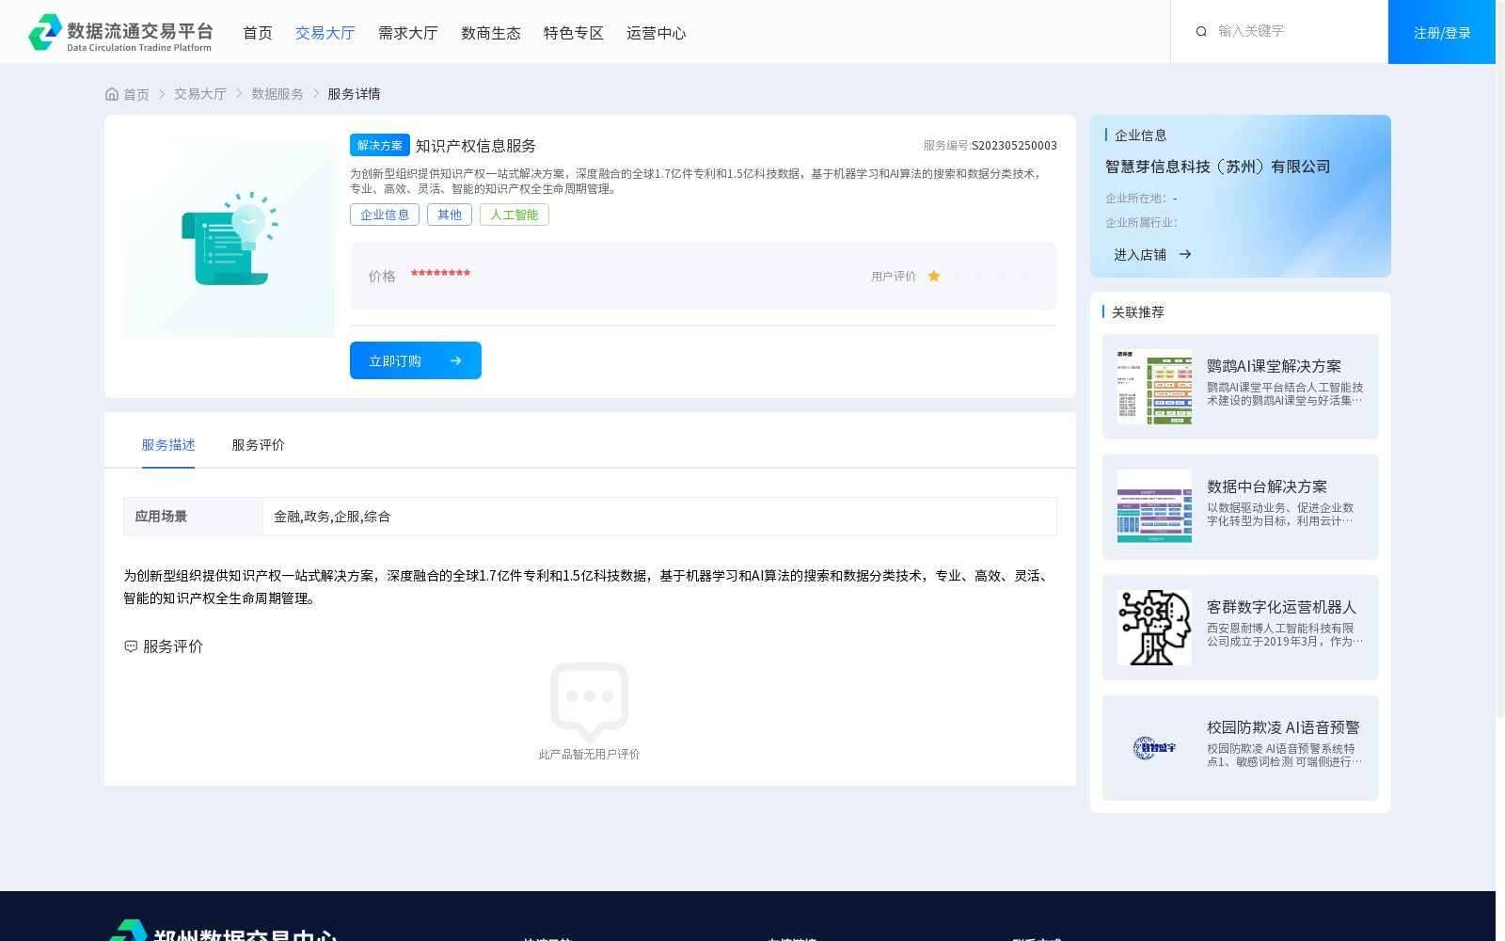Click the 应用场景 label cell
1505x941 pixels.
pos(193,517)
